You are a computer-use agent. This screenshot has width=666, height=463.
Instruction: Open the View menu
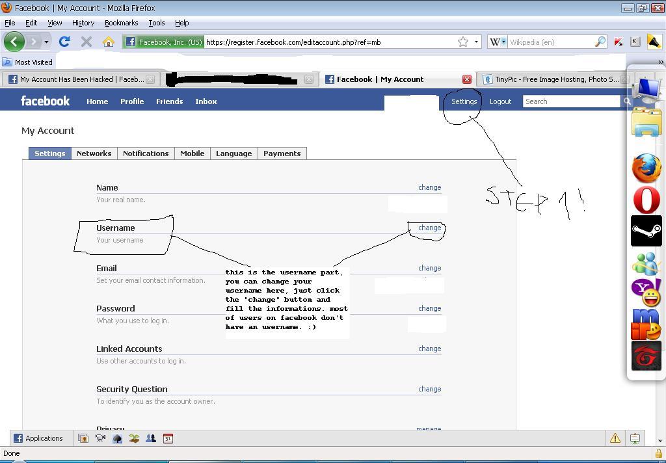(55, 23)
